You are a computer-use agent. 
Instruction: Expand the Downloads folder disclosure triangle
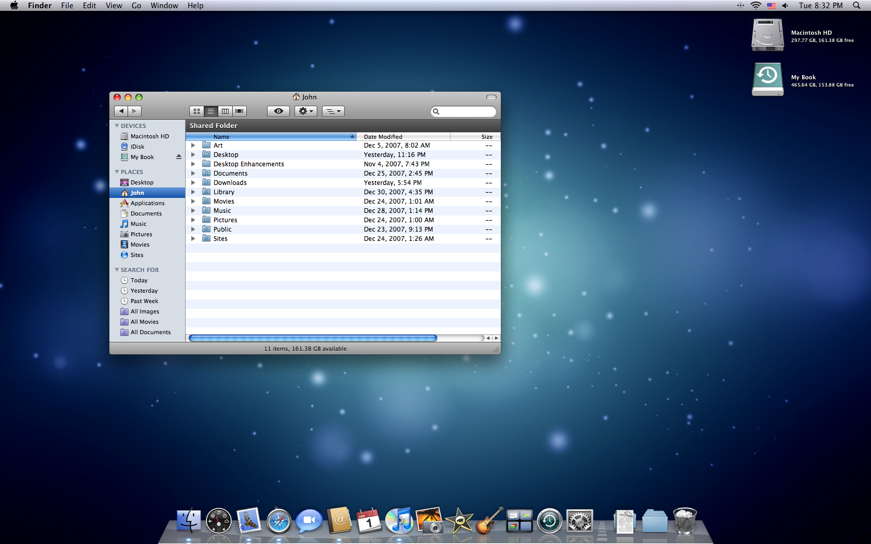point(193,183)
